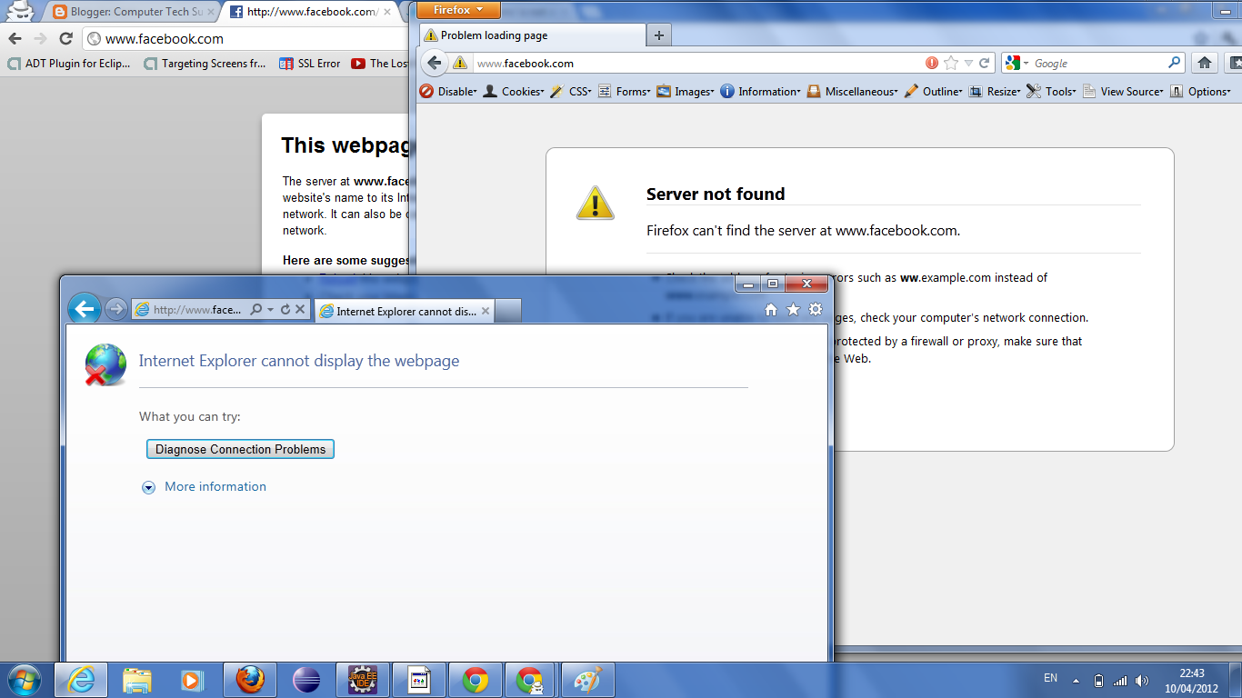Open the Tools dropdown in developer toolbar

point(1051,91)
